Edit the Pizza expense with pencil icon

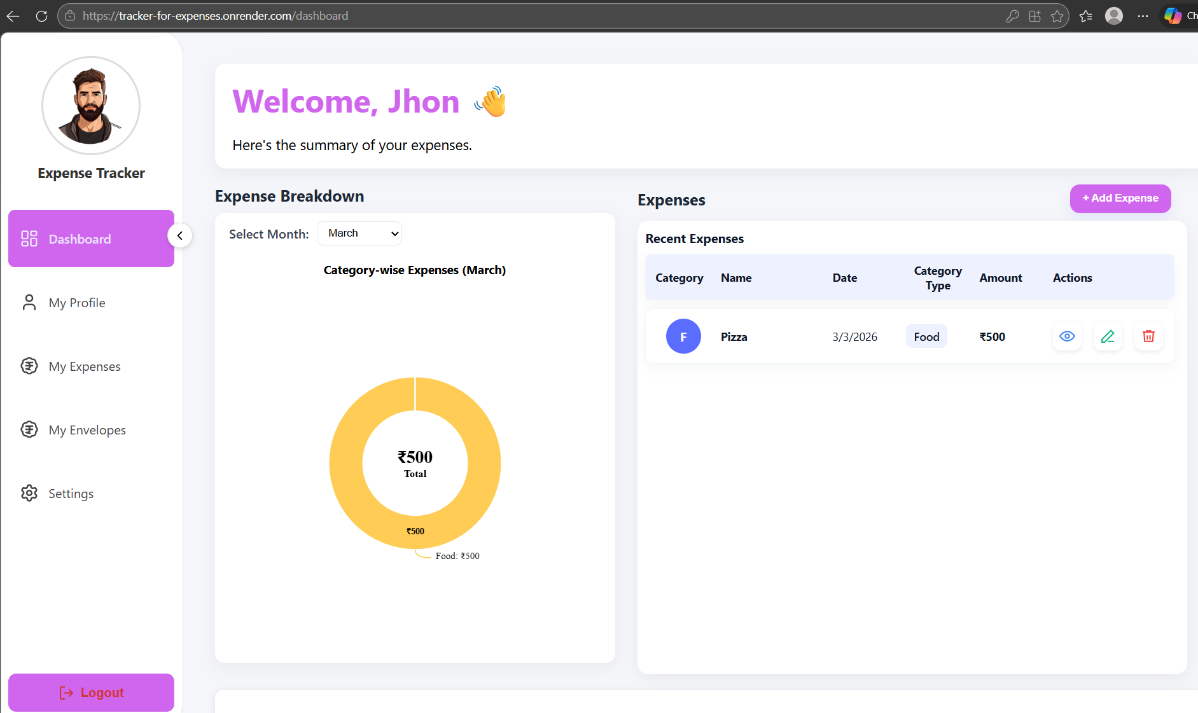coord(1108,336)
